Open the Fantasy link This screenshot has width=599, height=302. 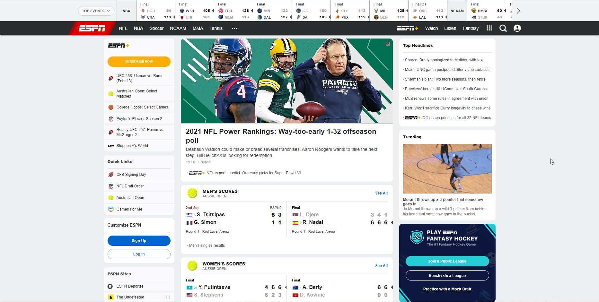pyautogui.click(x=471, y=28)
